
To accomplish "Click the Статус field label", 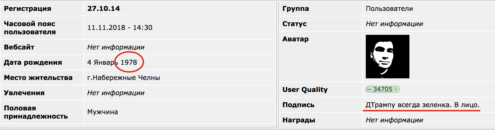I will pos(294,24).
